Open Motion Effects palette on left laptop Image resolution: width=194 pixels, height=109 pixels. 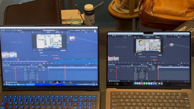[x=21, y=63]
